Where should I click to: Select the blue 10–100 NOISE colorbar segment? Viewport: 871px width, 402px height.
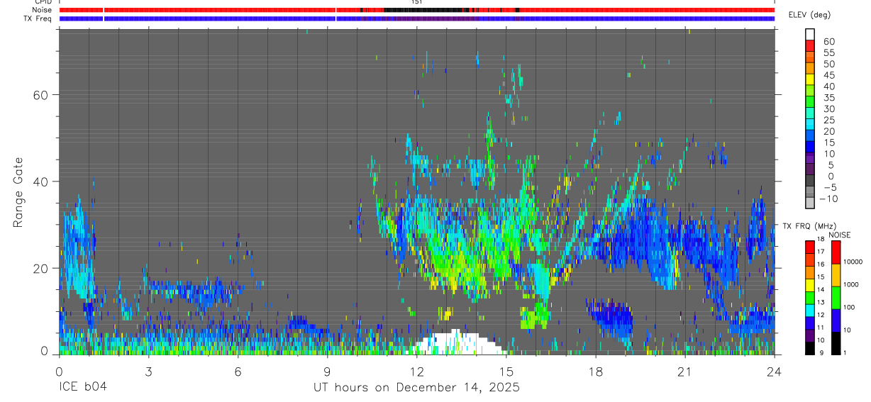coord(836,320)
